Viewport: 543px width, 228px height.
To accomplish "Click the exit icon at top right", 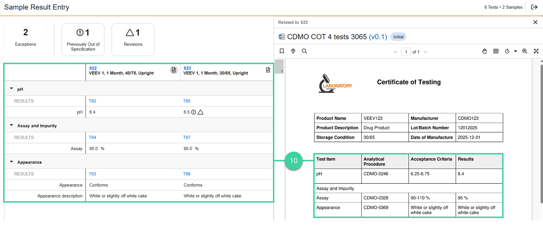I will click(x=534, y=7).
